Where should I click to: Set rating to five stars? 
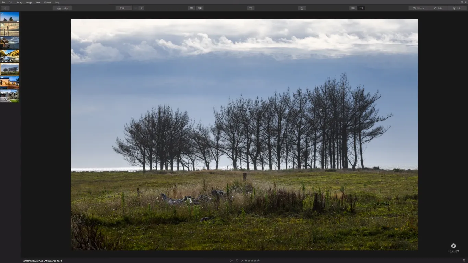click(259, 261)
